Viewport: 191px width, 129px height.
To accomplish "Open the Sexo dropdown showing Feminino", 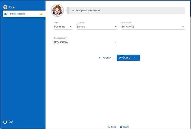I will (63, 27).
